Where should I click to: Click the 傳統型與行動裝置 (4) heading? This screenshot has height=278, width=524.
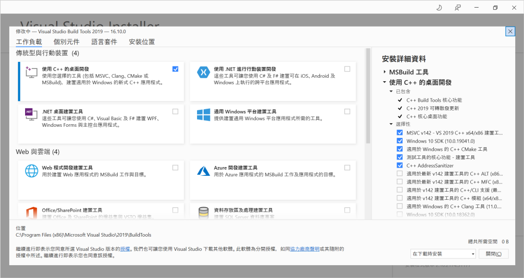48,53
